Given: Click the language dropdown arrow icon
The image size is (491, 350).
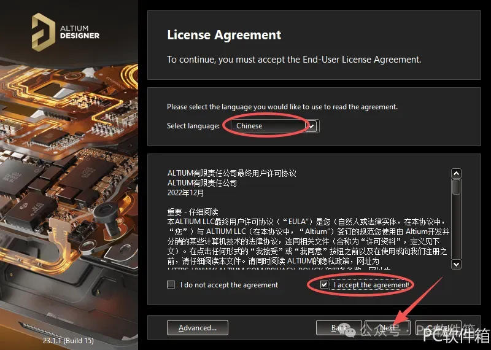Looking at the screenshot, I should pyautogui.click(x=311, y=126).
